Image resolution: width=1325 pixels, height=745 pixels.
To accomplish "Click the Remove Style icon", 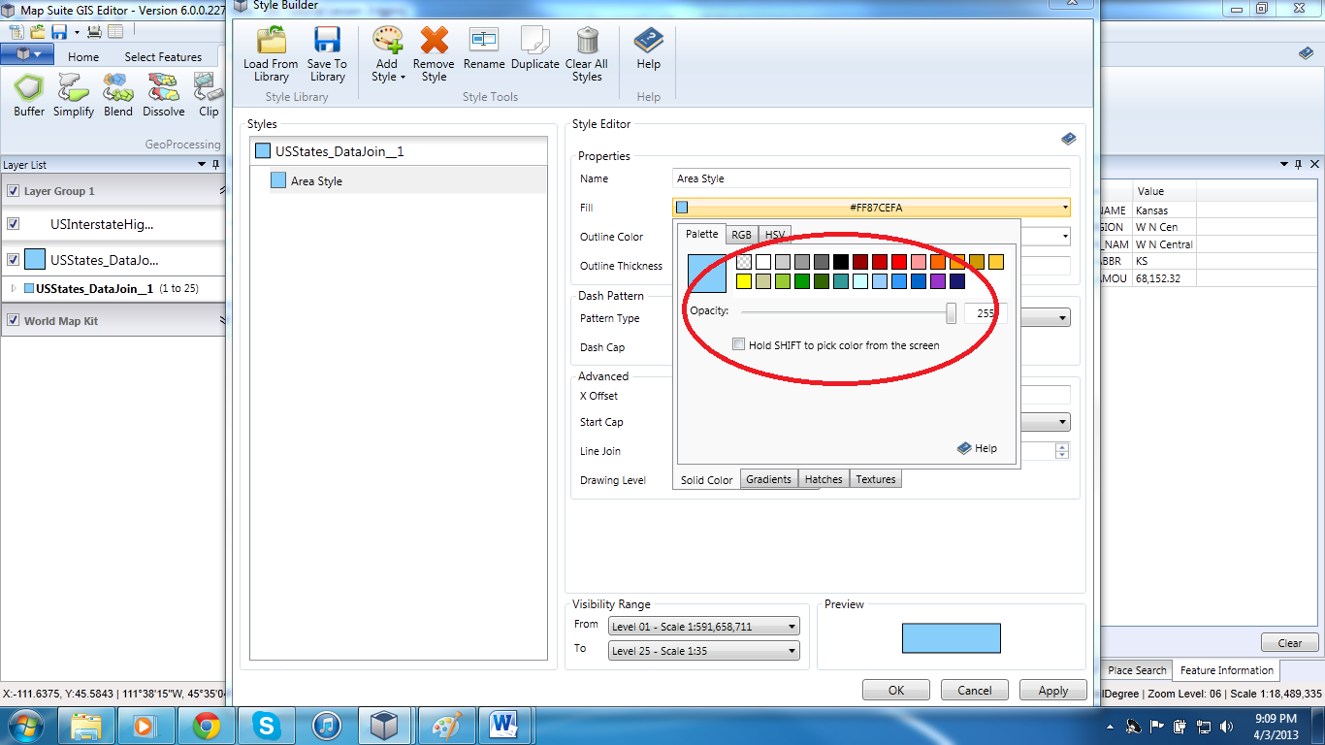I will point(434,41).
